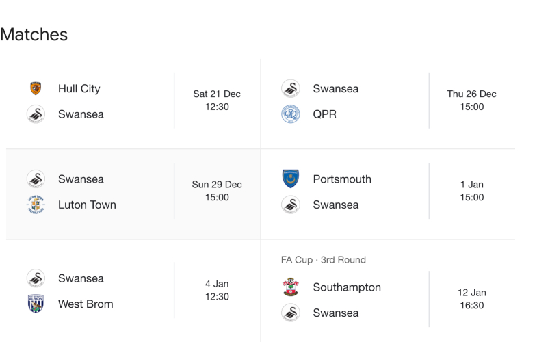This screenshot has height=342, width=550.
Task: Click Swansea crest in West Brom match
Action: tap(36, 278)
